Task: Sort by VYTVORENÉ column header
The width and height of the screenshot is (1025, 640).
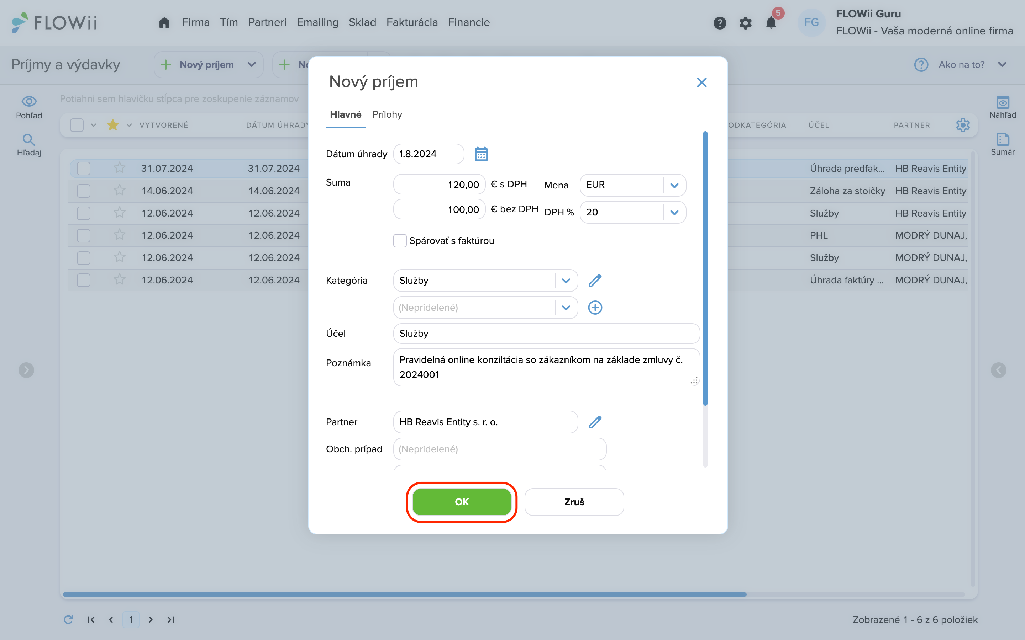Action: (x=163, y=125)
